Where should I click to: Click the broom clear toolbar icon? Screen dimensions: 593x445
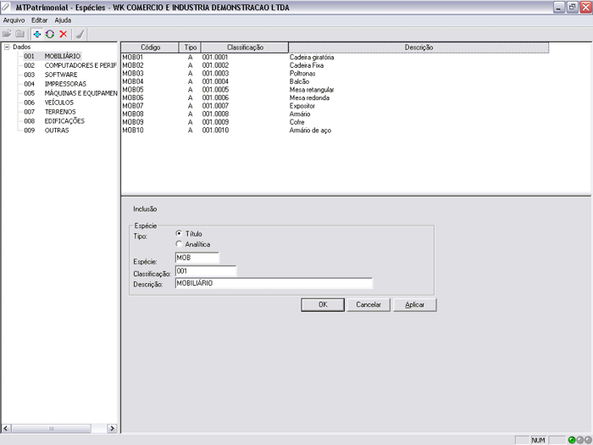pos(80,34)
